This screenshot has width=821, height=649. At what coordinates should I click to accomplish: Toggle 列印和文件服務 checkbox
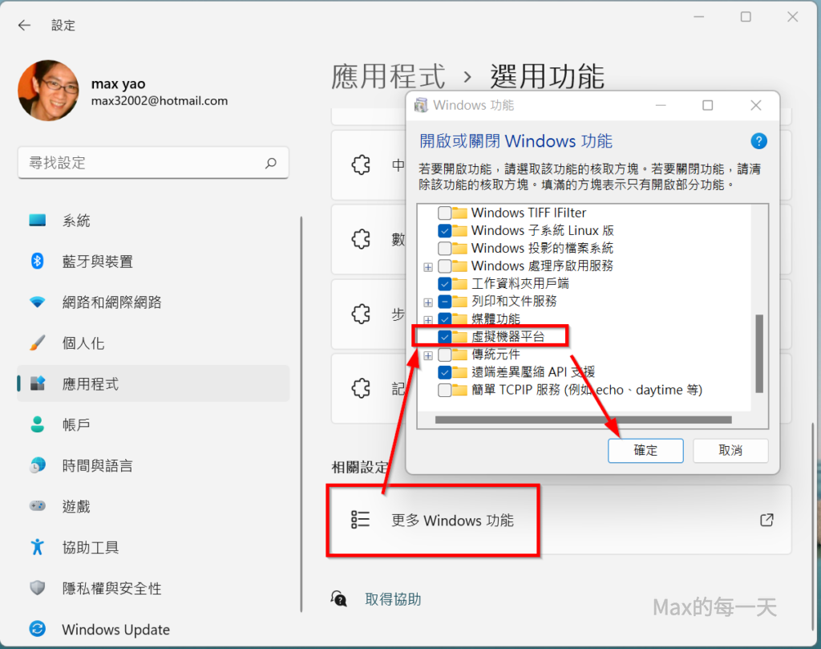point(444,301)
